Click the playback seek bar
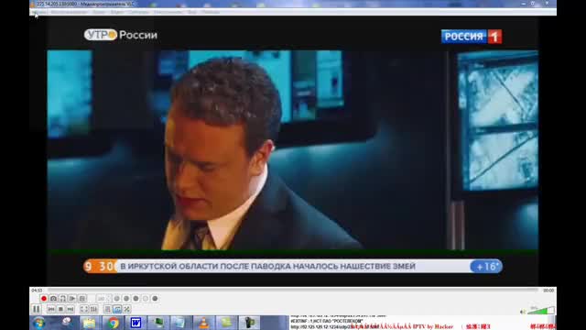 [293, 290]
